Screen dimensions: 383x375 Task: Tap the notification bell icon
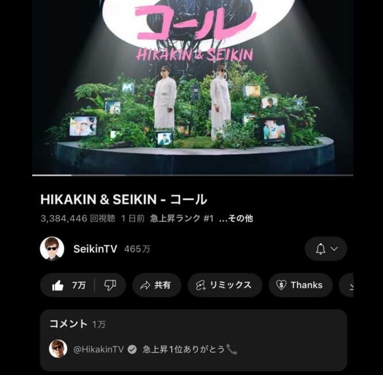(x=320, y=249)
